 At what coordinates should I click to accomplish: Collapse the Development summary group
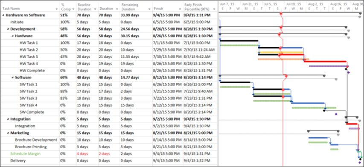[x=8, y=29]
